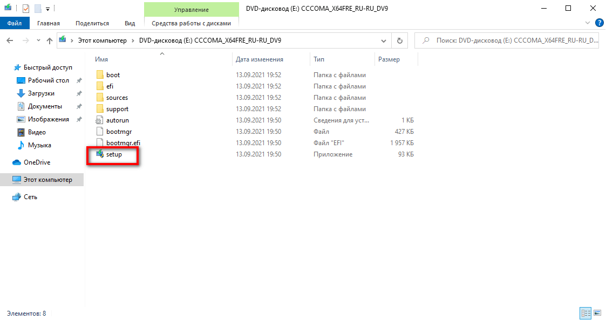Screen dimensions: 606x320
Task: Select the autorun file icon
Action: pos(100,120)
